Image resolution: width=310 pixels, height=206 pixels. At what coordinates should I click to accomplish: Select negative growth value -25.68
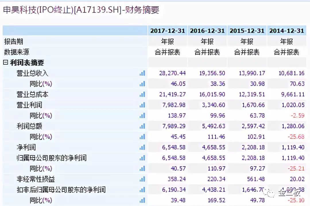296,137
